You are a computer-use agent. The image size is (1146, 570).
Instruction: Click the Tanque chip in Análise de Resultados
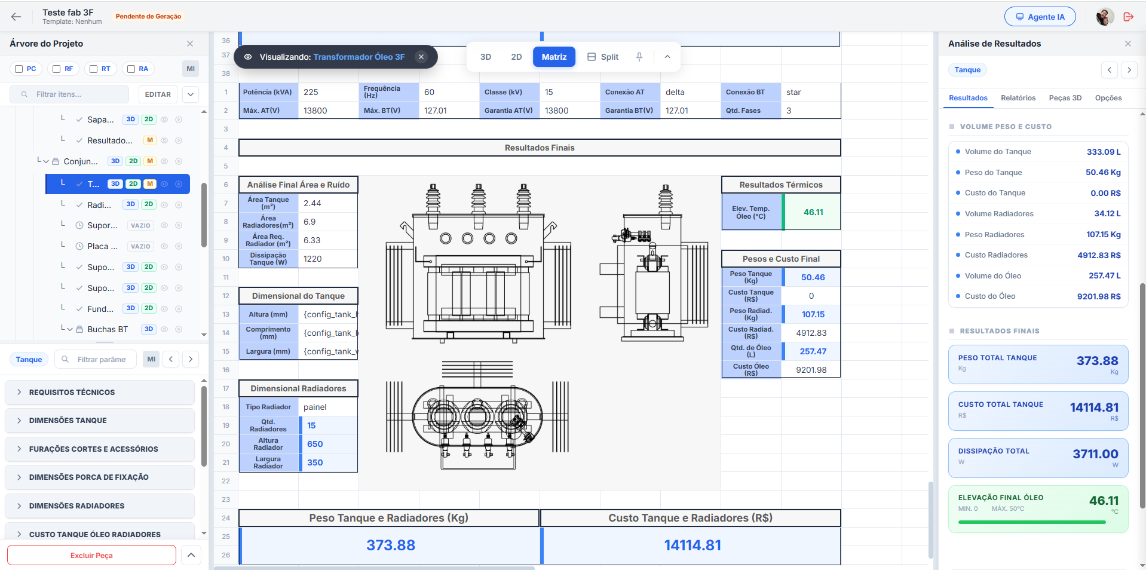tap(967, 70)
